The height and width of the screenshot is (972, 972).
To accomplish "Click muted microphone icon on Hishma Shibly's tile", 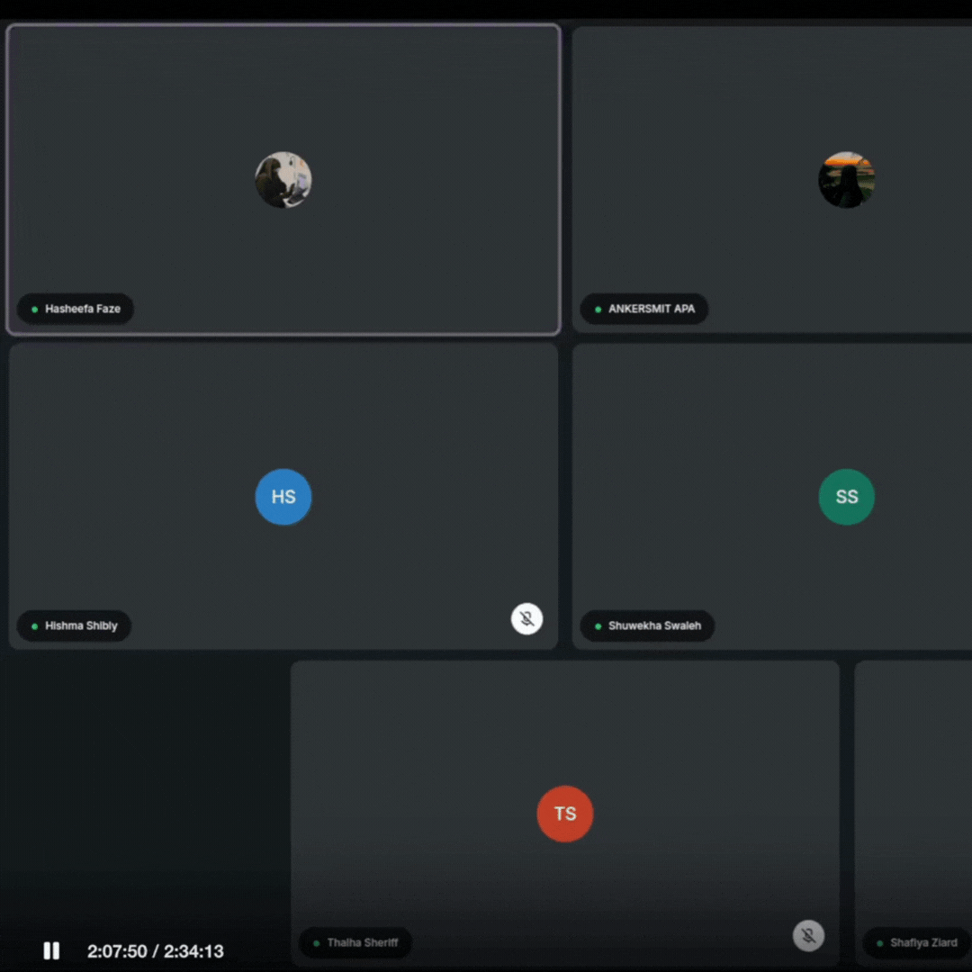I will point(526,619).
